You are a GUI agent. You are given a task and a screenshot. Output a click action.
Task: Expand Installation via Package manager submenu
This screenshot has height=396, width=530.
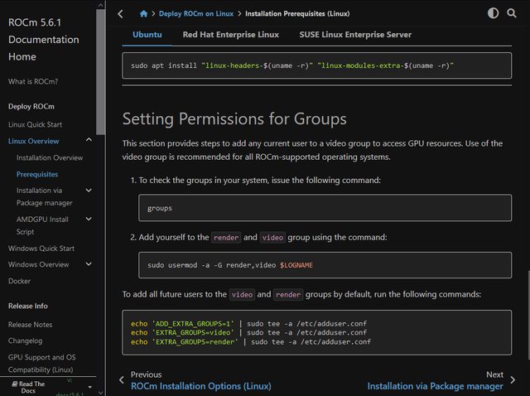click(x=89, y=190)
